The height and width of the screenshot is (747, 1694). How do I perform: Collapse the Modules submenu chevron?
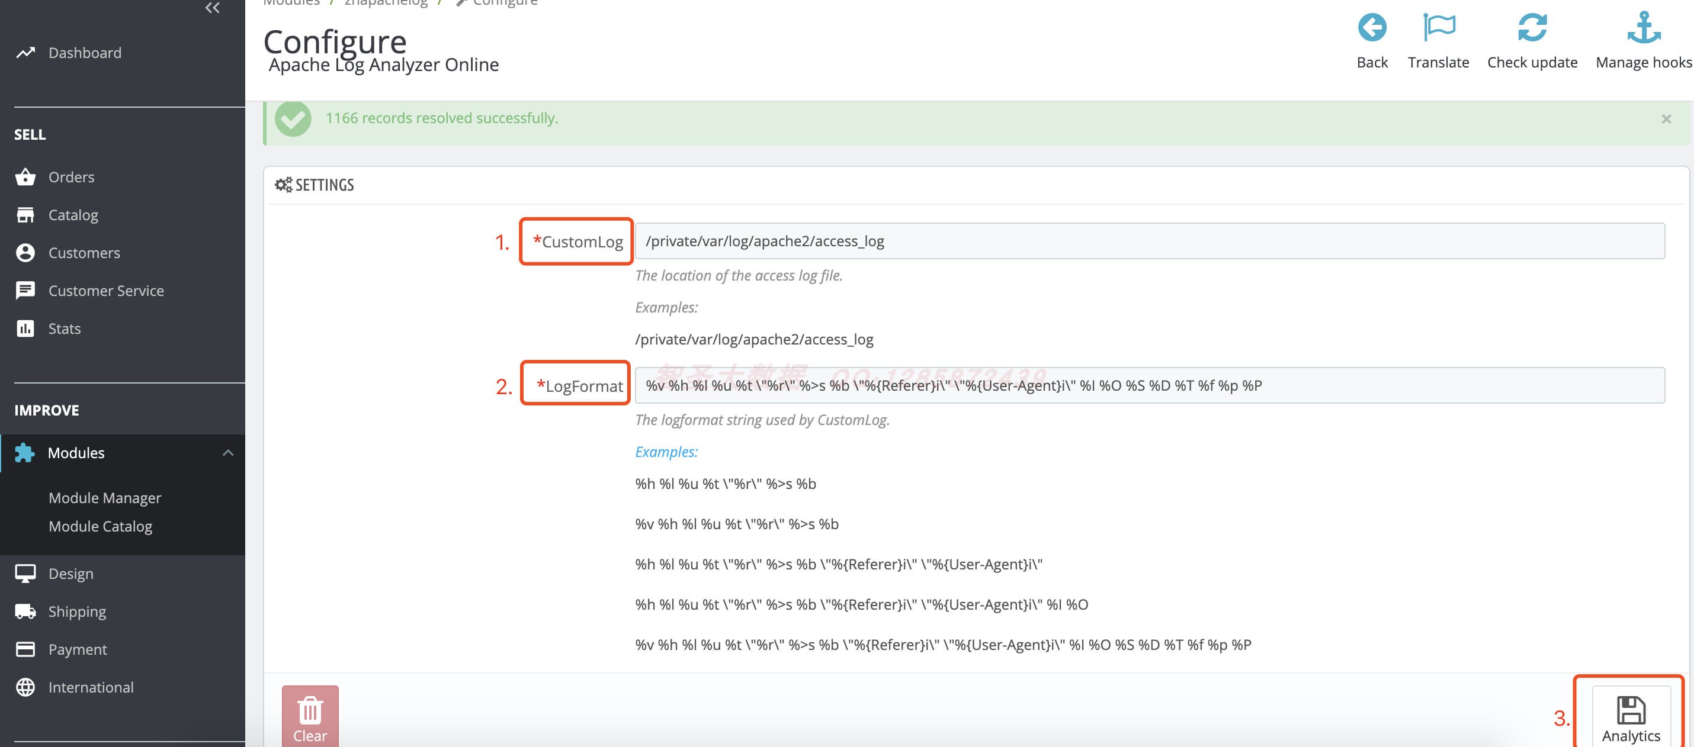point(228,453)
